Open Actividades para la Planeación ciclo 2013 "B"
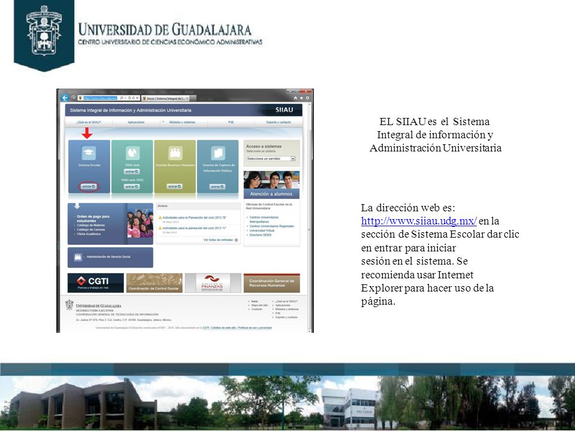575x431 pixels. pos(194,218)
